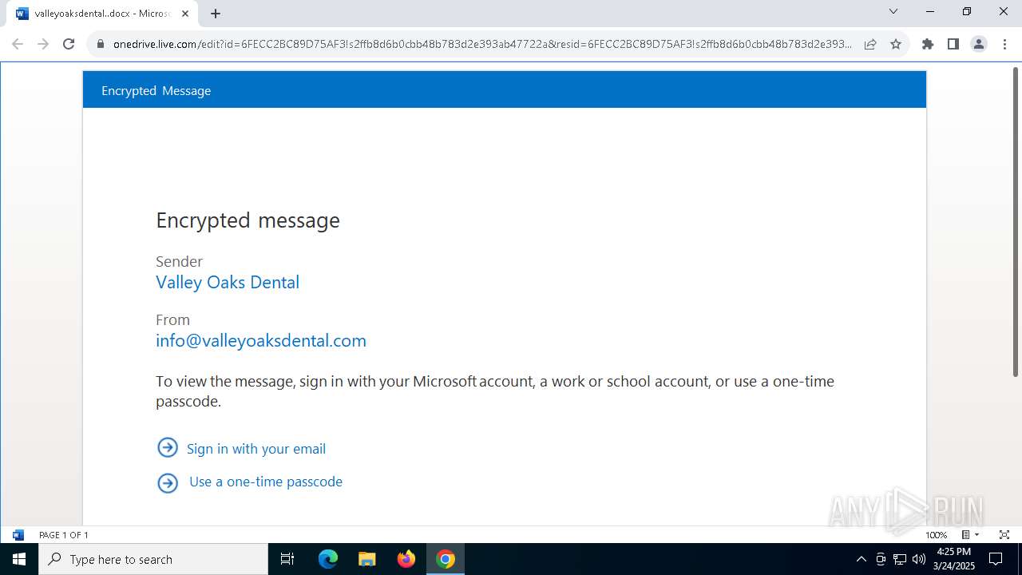
Task: Click the one-time passcode arrow circle icon
Action: pos(168,482)
